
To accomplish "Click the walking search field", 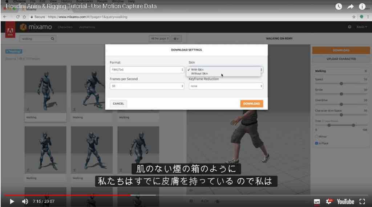I will pyautogui.click(x=35, y=38).
